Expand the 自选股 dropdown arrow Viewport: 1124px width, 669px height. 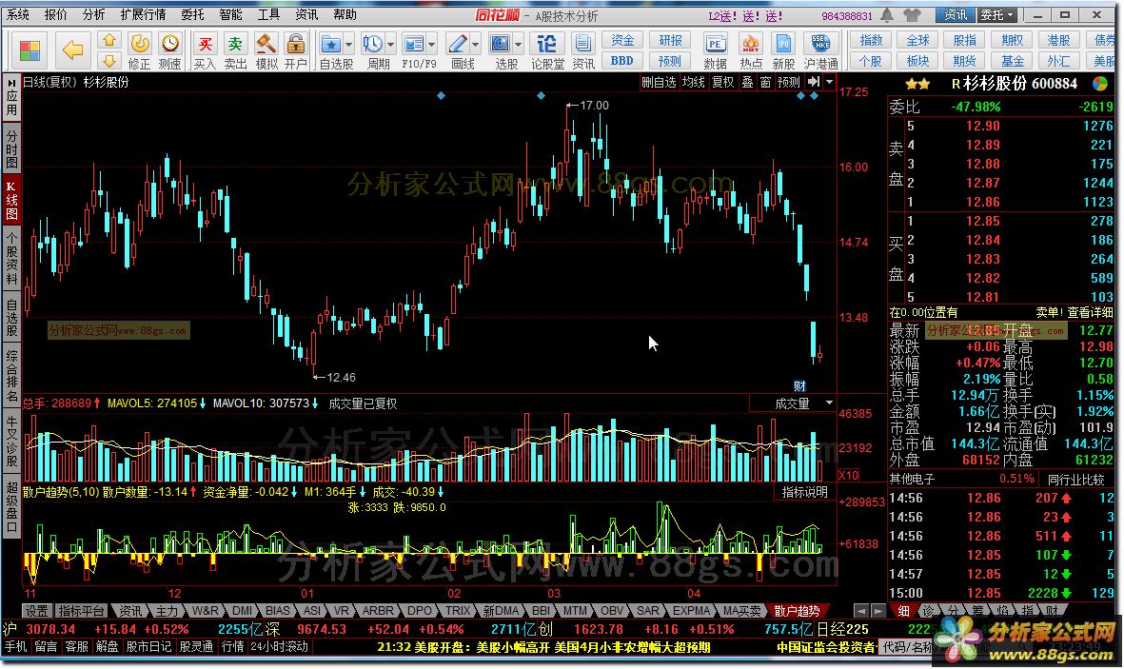point(349,45)
